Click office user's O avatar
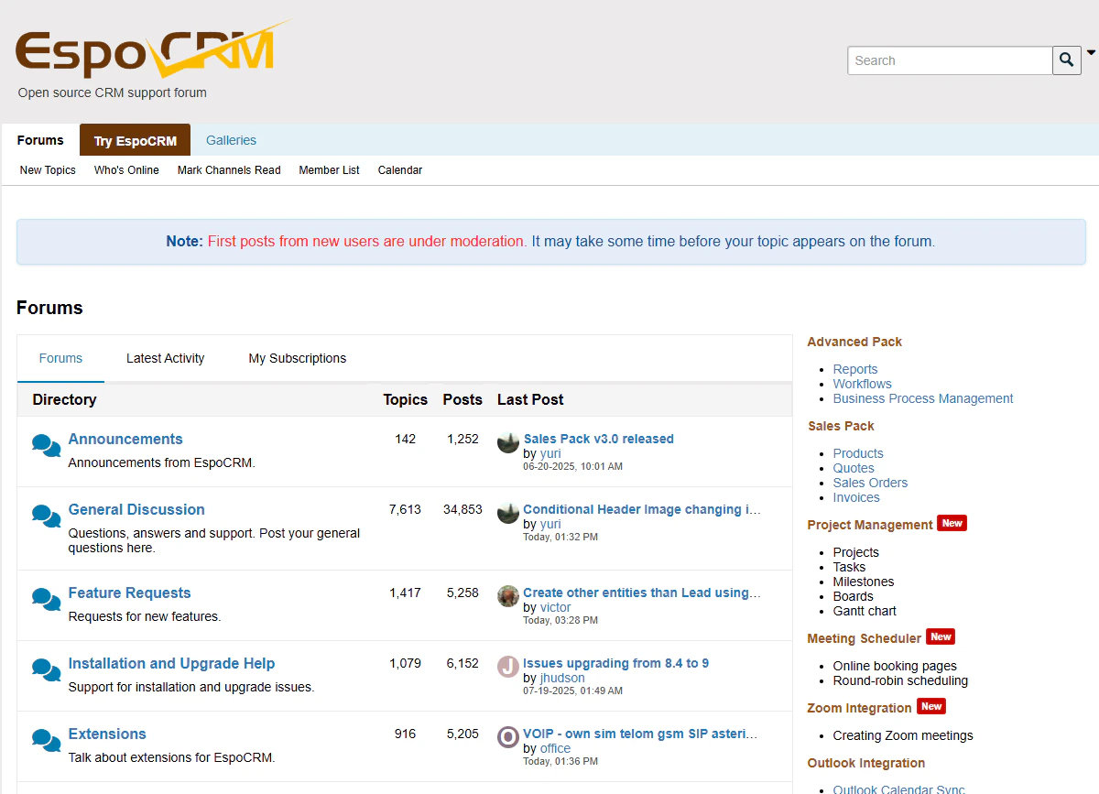This screenshot has width=1099, height=794. (508, 737)
